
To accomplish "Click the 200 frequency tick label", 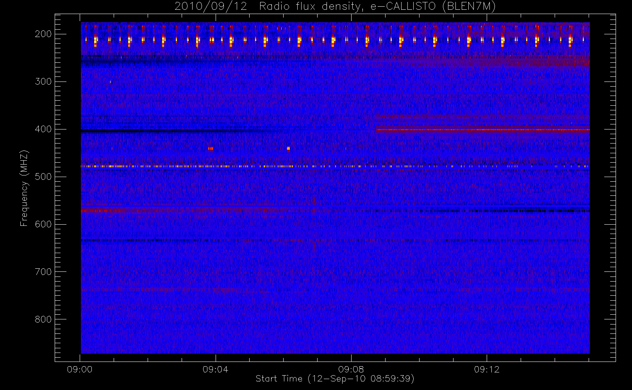I will point(43,34).
